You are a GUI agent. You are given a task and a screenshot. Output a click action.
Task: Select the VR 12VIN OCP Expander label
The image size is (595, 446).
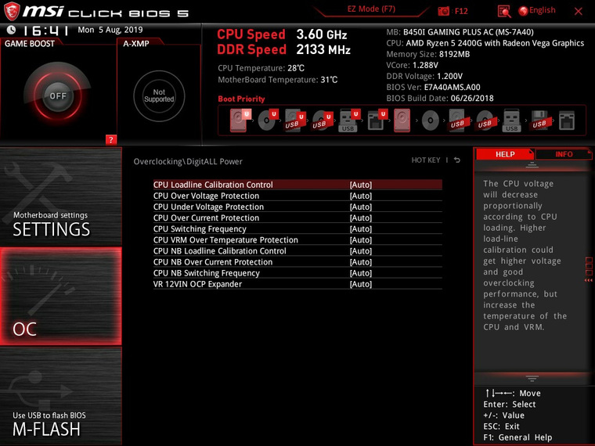tap(197, 284)
